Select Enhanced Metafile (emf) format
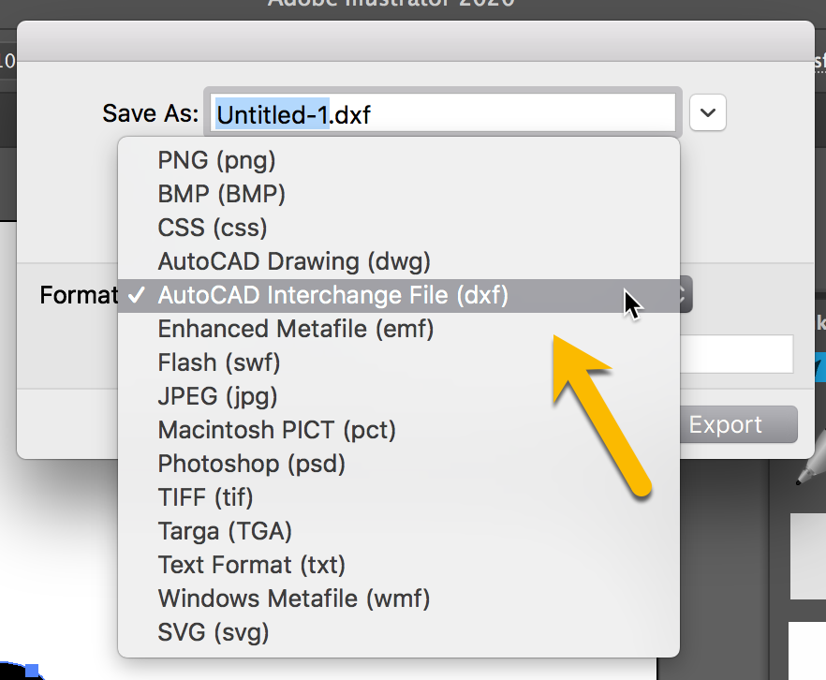826x680 pixels. click(296, 329)
